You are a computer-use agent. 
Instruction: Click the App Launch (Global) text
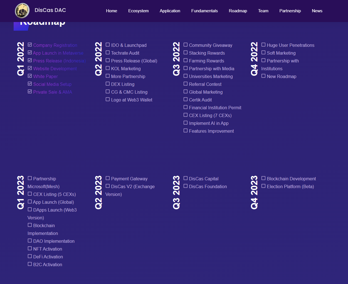click(x=53, y=202)
